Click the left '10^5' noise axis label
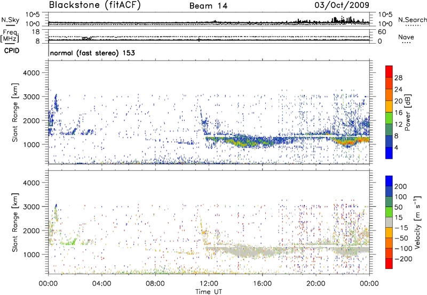Image resolution: width=427 pixels, height=295 pixels. click(33, 15)
